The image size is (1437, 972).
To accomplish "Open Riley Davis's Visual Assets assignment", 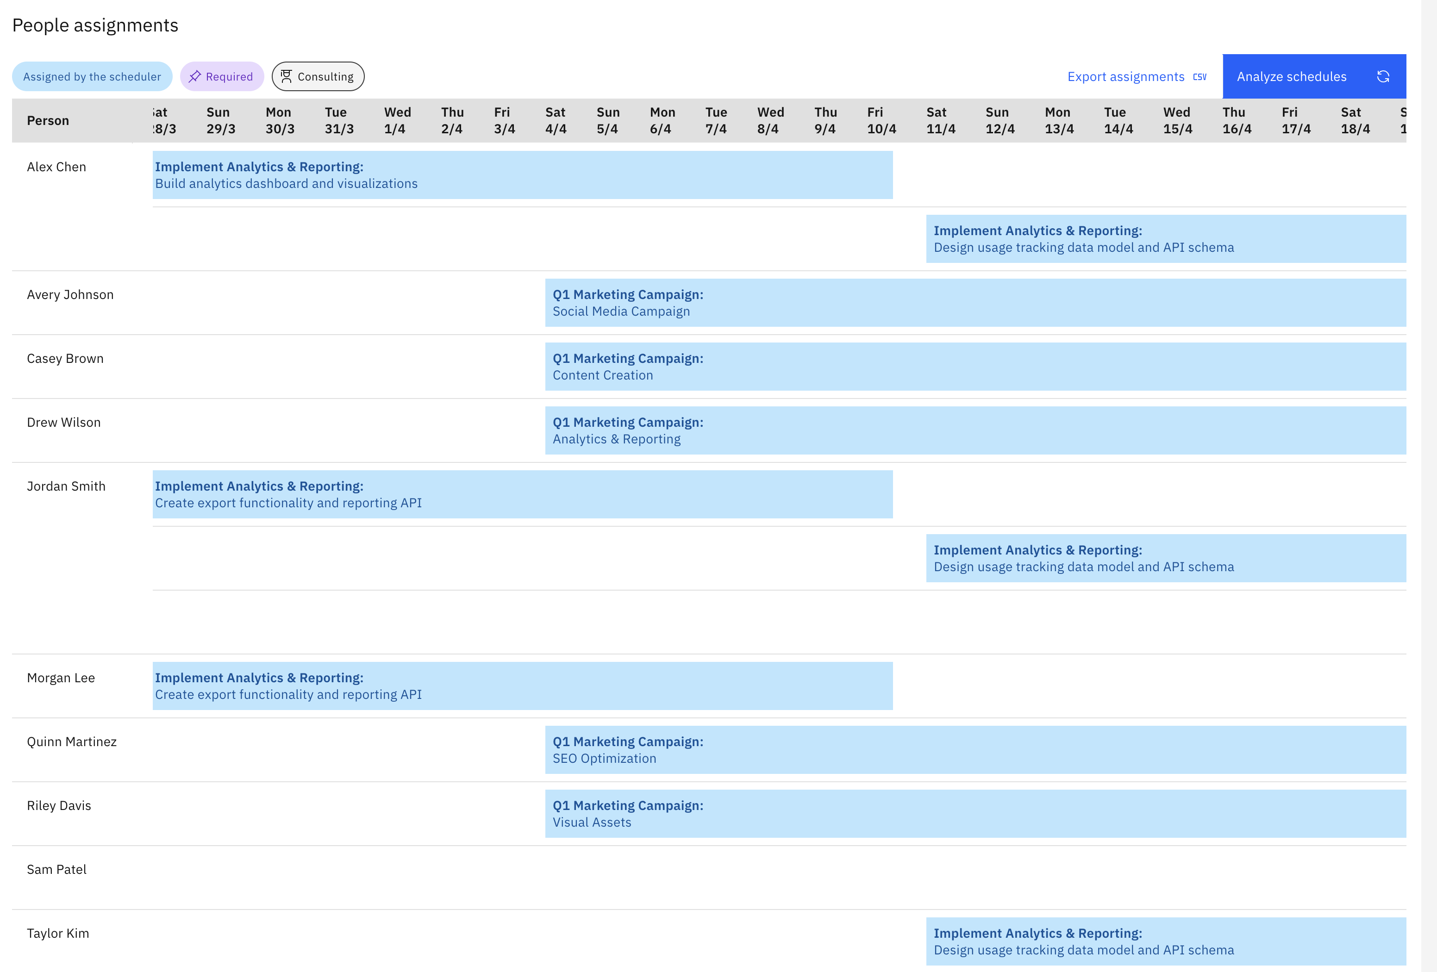I will pos(975,814).
